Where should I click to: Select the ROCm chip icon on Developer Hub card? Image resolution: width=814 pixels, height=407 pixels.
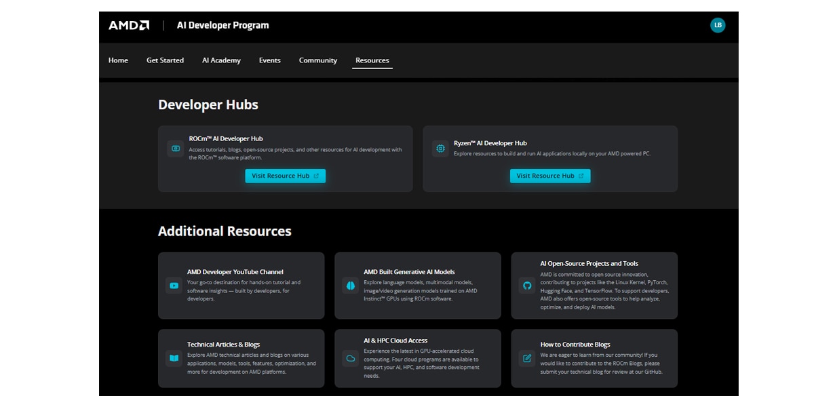pos(174,147)
